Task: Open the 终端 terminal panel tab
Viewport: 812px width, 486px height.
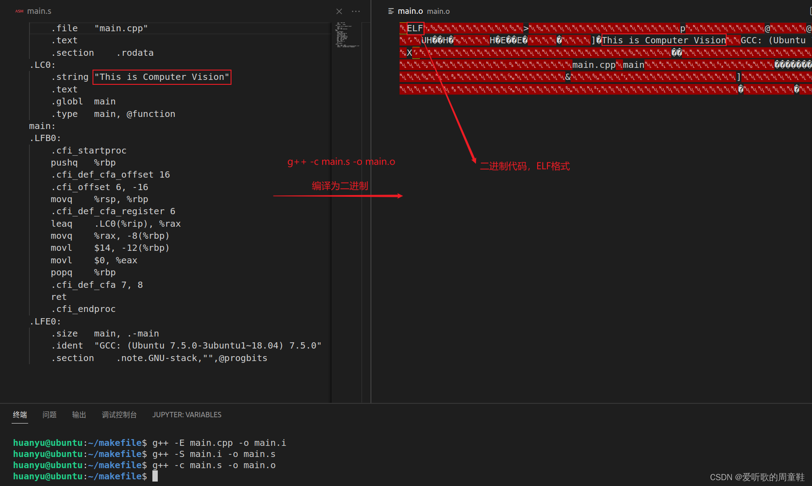Action: point(20,415)
